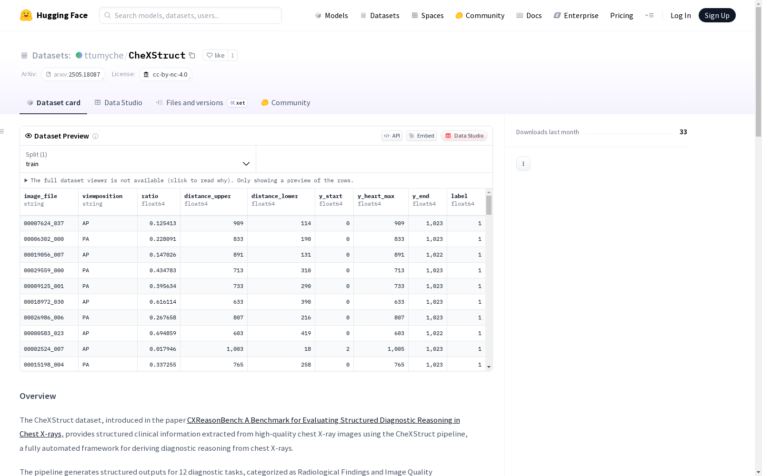Select row 00007624_037

[252, 223]
